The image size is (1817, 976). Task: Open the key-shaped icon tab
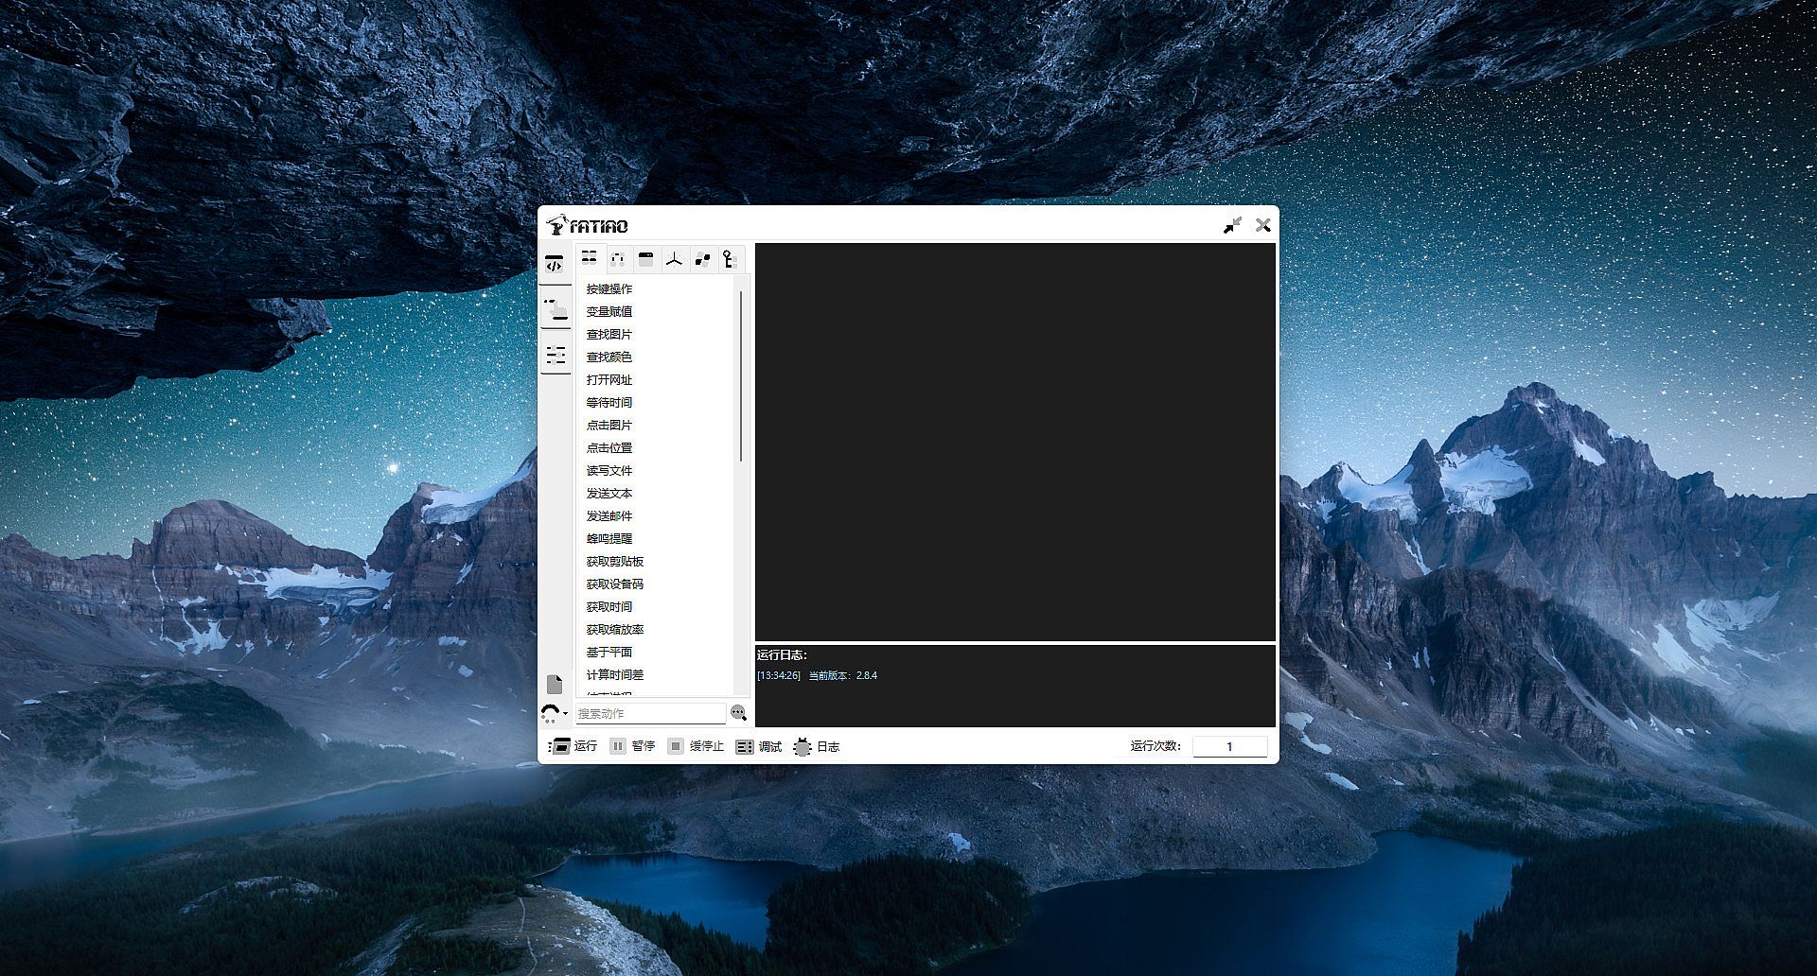(x=730, y=258)
